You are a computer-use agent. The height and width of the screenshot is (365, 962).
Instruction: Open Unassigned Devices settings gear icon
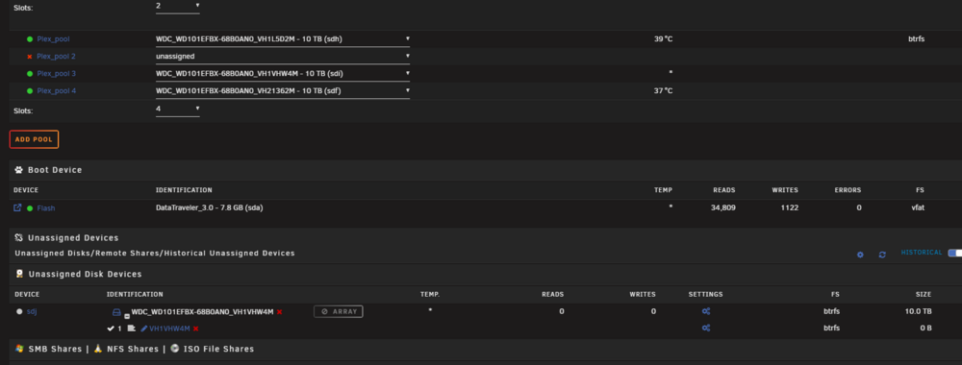(x=860, y=255)
